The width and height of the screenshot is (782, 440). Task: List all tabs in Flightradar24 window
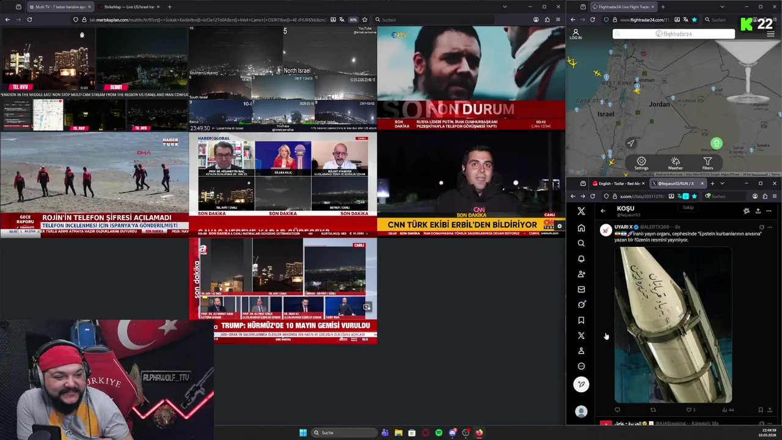click(x=721, y=7)
